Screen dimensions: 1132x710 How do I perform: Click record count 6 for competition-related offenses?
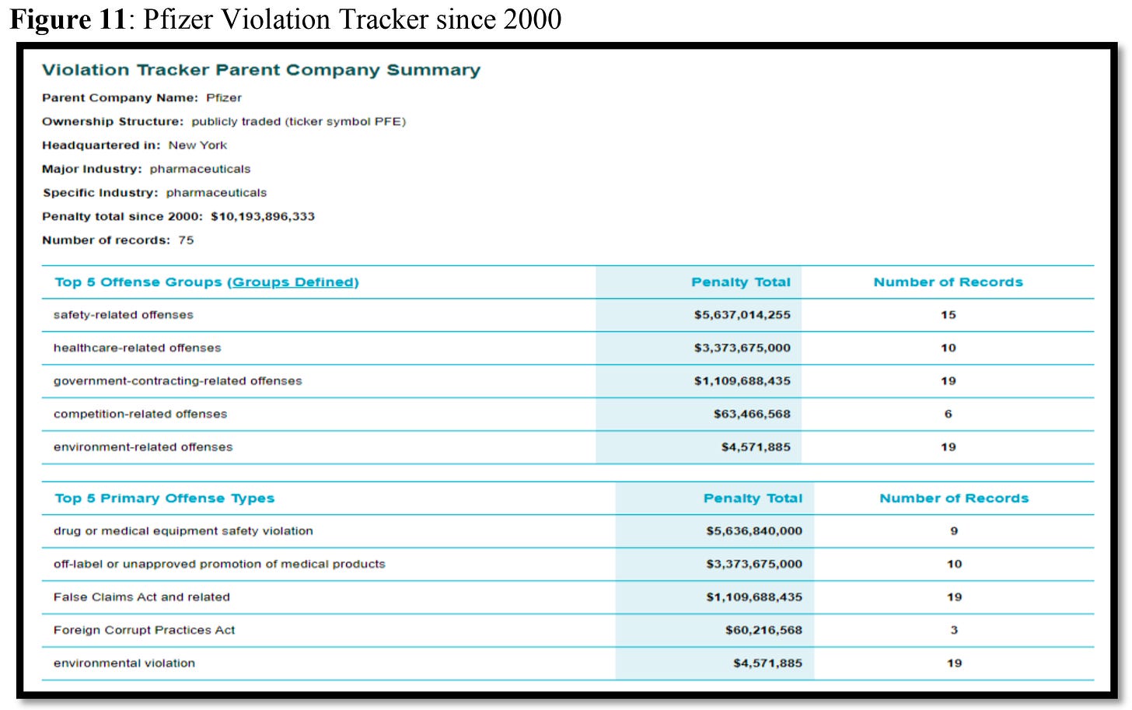click(949, 414)
